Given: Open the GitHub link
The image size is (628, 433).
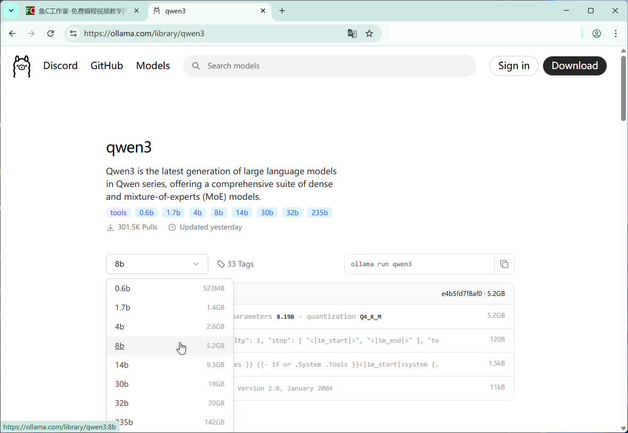Looking at the screenshot, I should (x=107, y=66).
